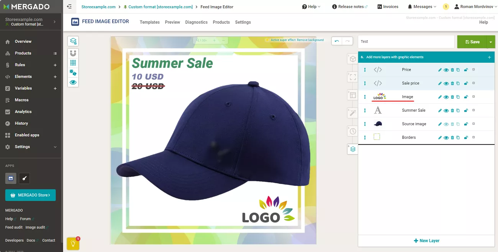Click the layers icon at top of canvas toolbar
498x252 pixels.
(x=73, y=41)
